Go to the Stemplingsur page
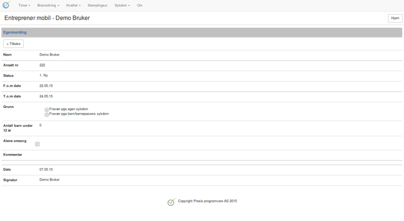Viewport: 404px width, 221px height. point(98,5)
